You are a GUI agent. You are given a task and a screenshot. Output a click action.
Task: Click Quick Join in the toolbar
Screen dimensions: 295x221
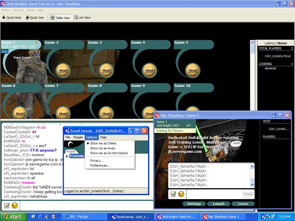[35, 18]
